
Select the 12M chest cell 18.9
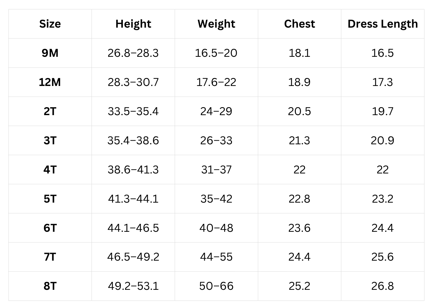(299, 82)
